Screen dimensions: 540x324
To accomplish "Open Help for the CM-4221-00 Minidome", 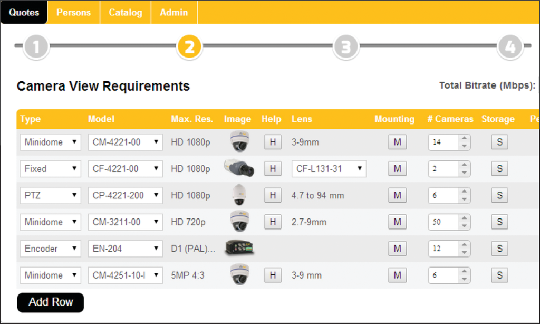I will (272, 141).
